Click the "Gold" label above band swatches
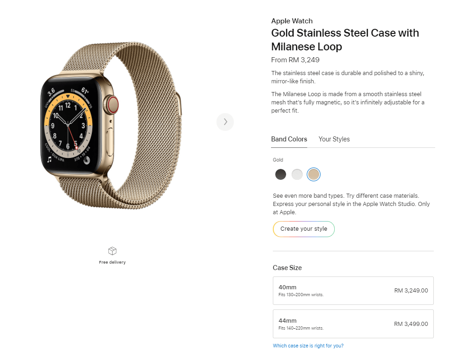This screenshot has width=459, height=352. click(278, 160)
